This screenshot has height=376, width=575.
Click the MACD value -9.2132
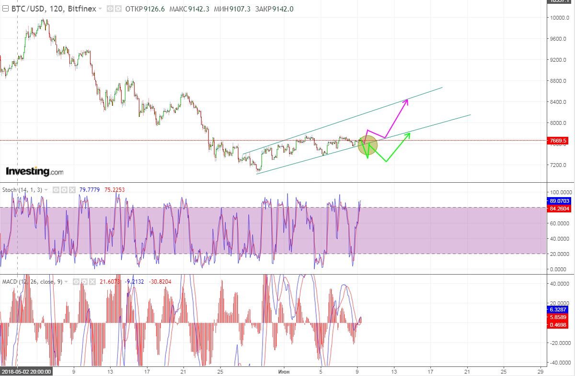click(135, 282)
